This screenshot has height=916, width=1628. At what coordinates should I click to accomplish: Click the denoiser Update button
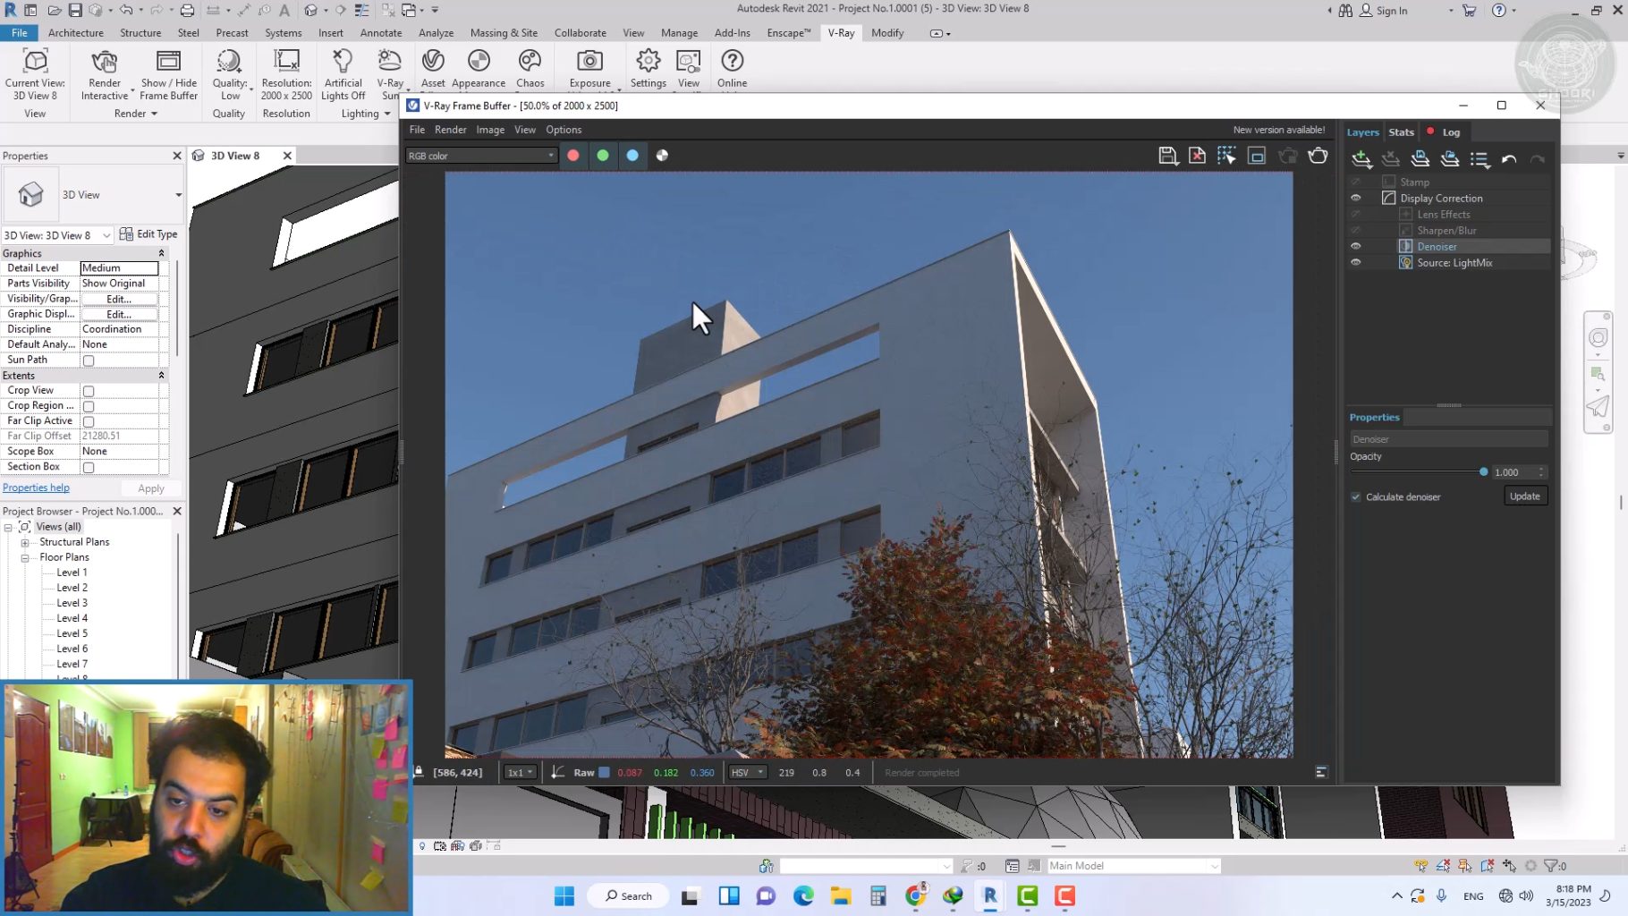pos(1525,496)
